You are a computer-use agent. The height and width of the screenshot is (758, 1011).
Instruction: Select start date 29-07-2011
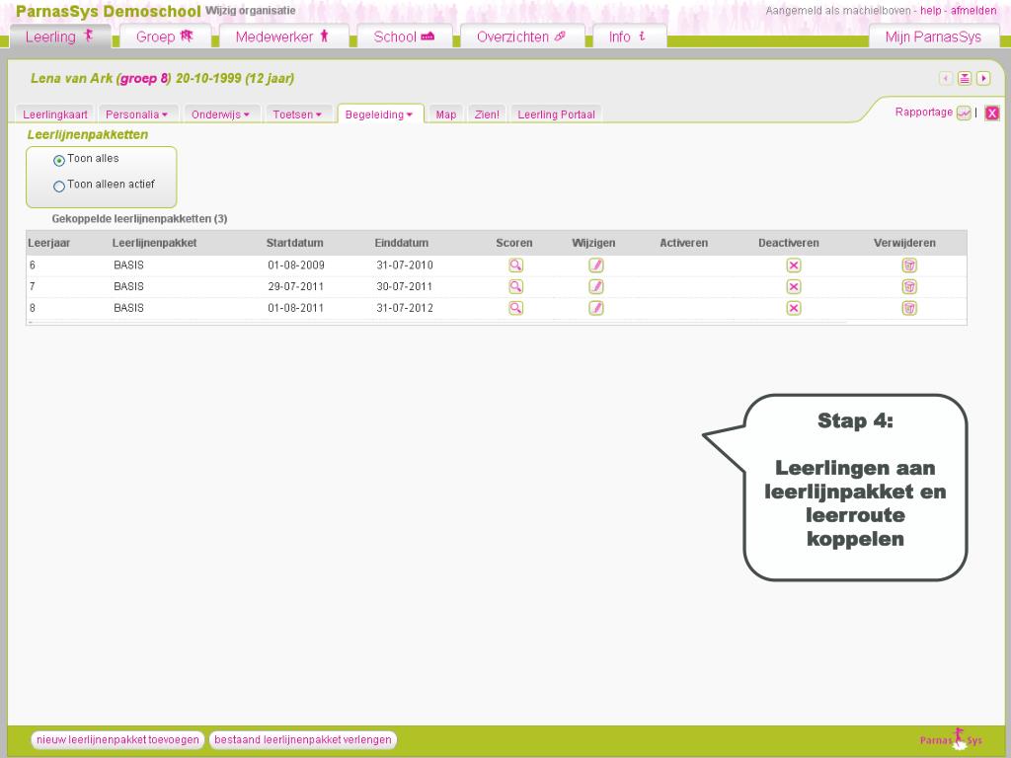pos(295,286)
